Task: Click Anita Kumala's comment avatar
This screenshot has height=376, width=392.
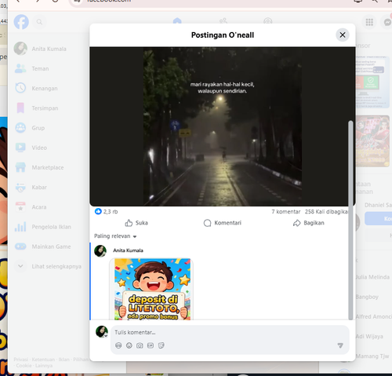Action: click(100, 251)
